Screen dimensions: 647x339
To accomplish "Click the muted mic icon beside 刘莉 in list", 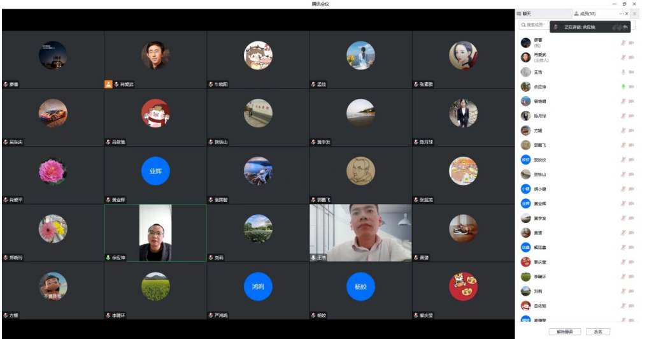I will click(x=623, y=291).
